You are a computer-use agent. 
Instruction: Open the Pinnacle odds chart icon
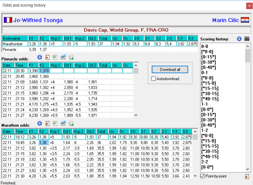(63, 57)
